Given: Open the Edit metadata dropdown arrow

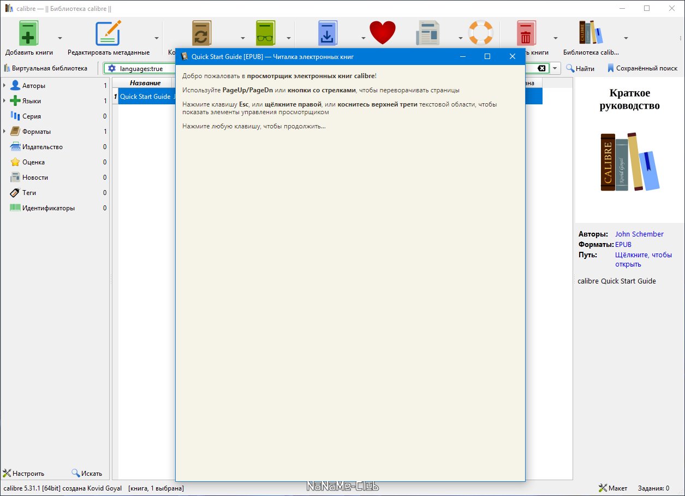Looking at the screenshot, I should (157, 38).
